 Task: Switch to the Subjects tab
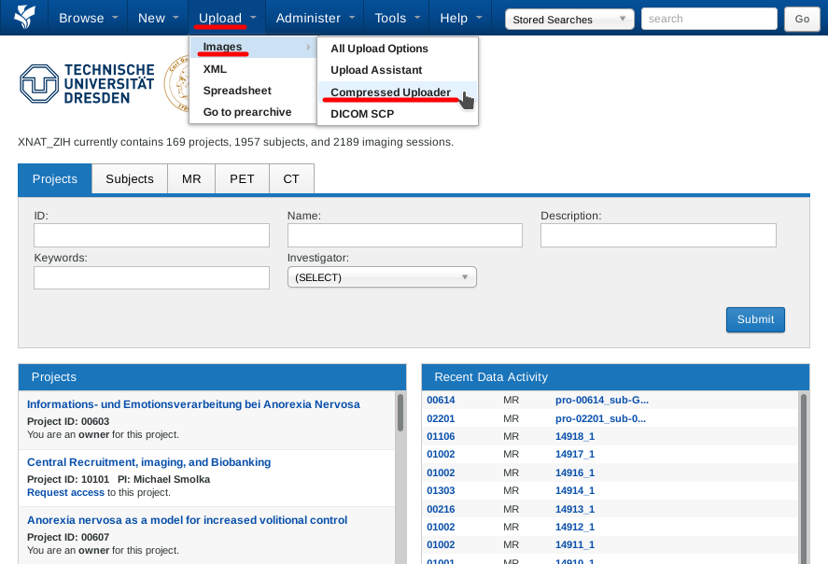point(129,178)
